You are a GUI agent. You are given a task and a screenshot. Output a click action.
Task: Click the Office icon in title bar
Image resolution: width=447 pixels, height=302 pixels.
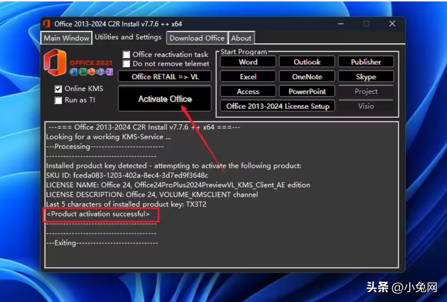tap(47, 24)
